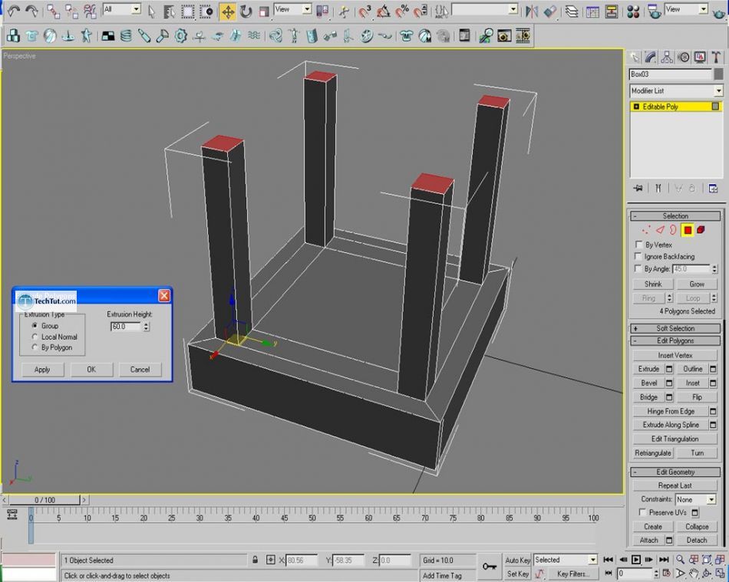Click the Selection Lock padlock icon
The image size is (729, 582).
click(256, 560)
